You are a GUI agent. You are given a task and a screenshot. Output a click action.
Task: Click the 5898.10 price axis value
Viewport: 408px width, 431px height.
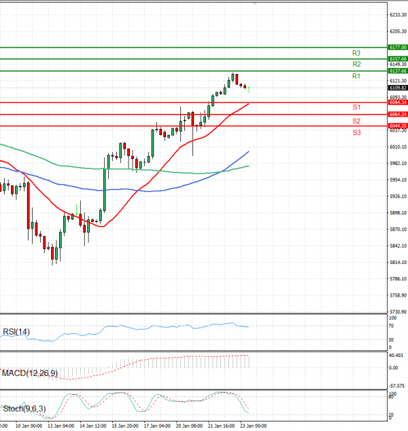[x=398, y=212]
